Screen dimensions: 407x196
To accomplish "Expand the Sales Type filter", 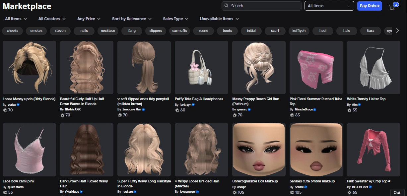I will (x=175, y=19).
